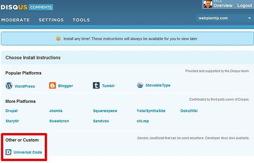The image size is (254, 163).
Task: Click 'Provided and supported by the Disqus team' text
Action: pos(217,71)
